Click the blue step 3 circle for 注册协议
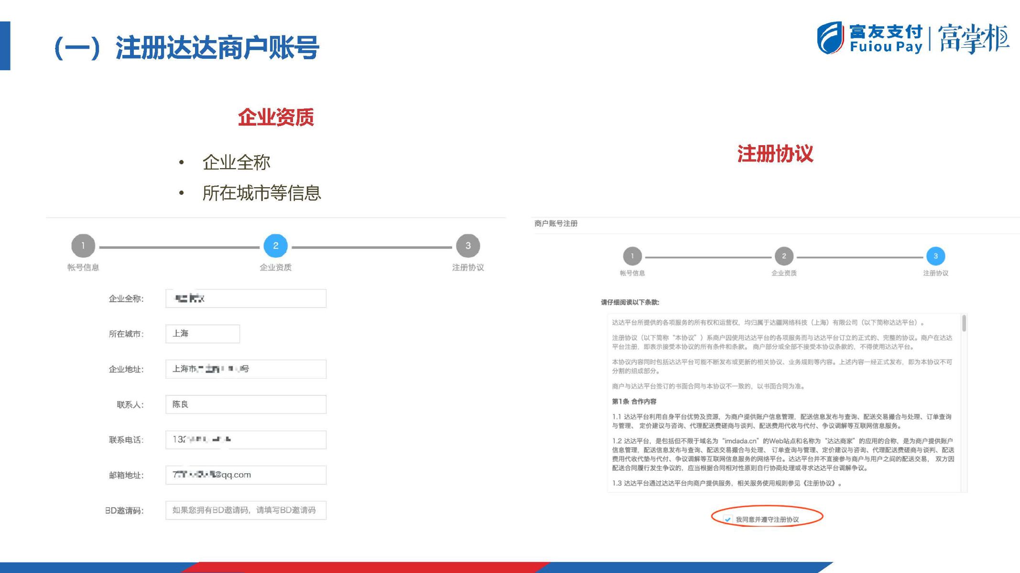This screenshot has width=1020, height=573. [935, 256]
